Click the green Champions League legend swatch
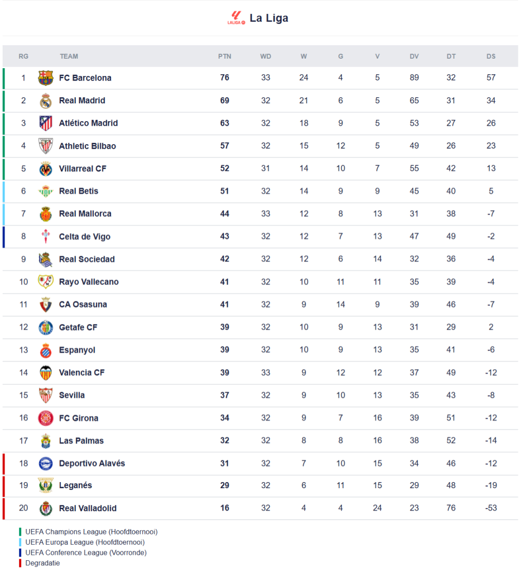The height and width of the screenshot is (572, 519). [20, 532]
